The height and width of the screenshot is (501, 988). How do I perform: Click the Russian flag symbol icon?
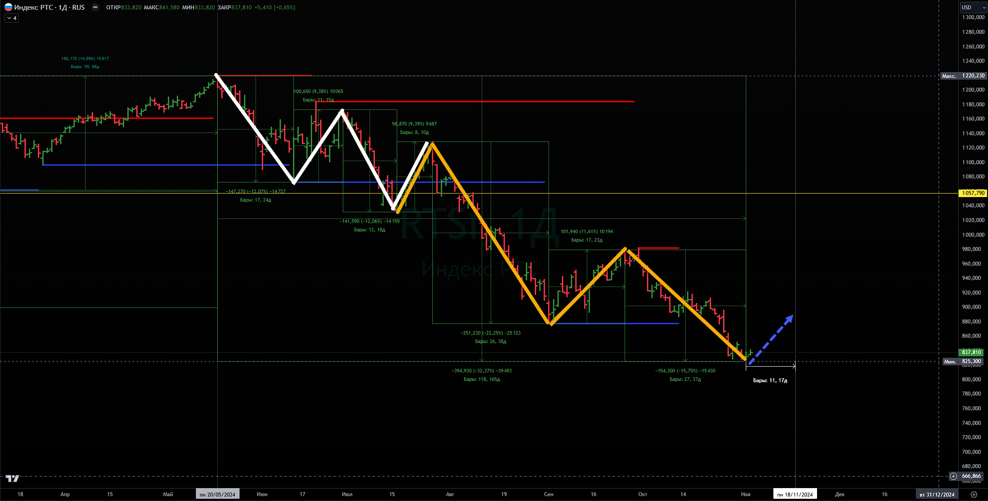tap(8, 7)
